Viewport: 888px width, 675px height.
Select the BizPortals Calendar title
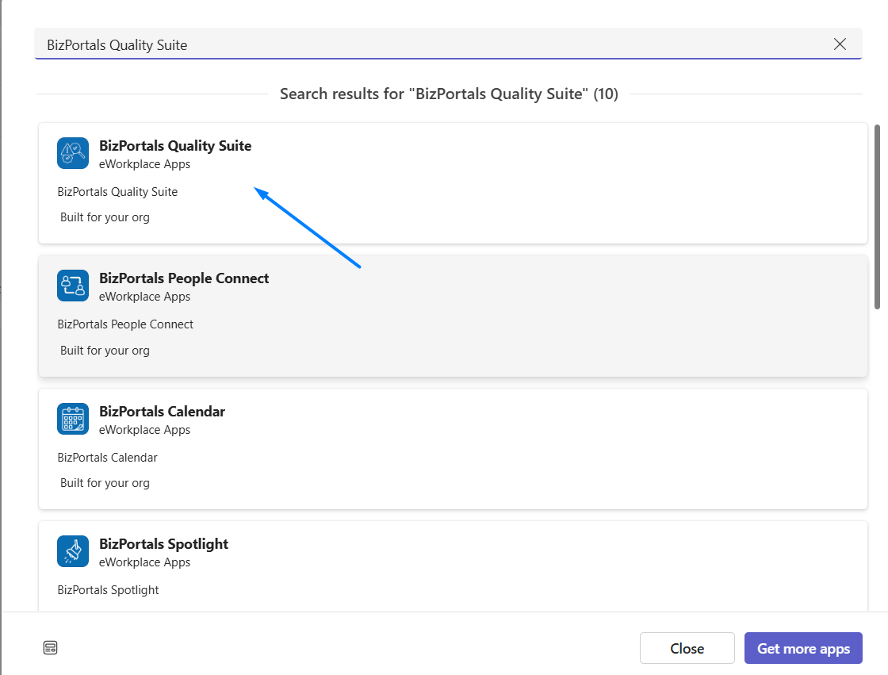[162, 412]
